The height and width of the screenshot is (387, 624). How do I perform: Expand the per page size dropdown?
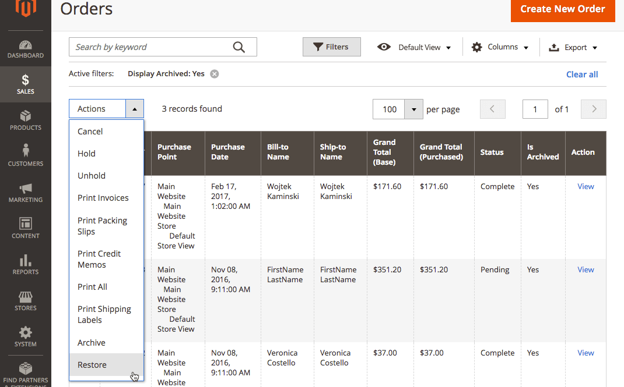pyautogui.click(x=413, y=109)
